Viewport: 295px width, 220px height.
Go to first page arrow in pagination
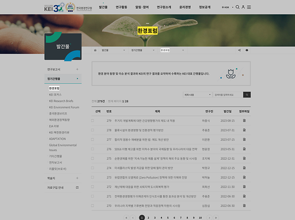pyautogui.click(x=126, y=217)
